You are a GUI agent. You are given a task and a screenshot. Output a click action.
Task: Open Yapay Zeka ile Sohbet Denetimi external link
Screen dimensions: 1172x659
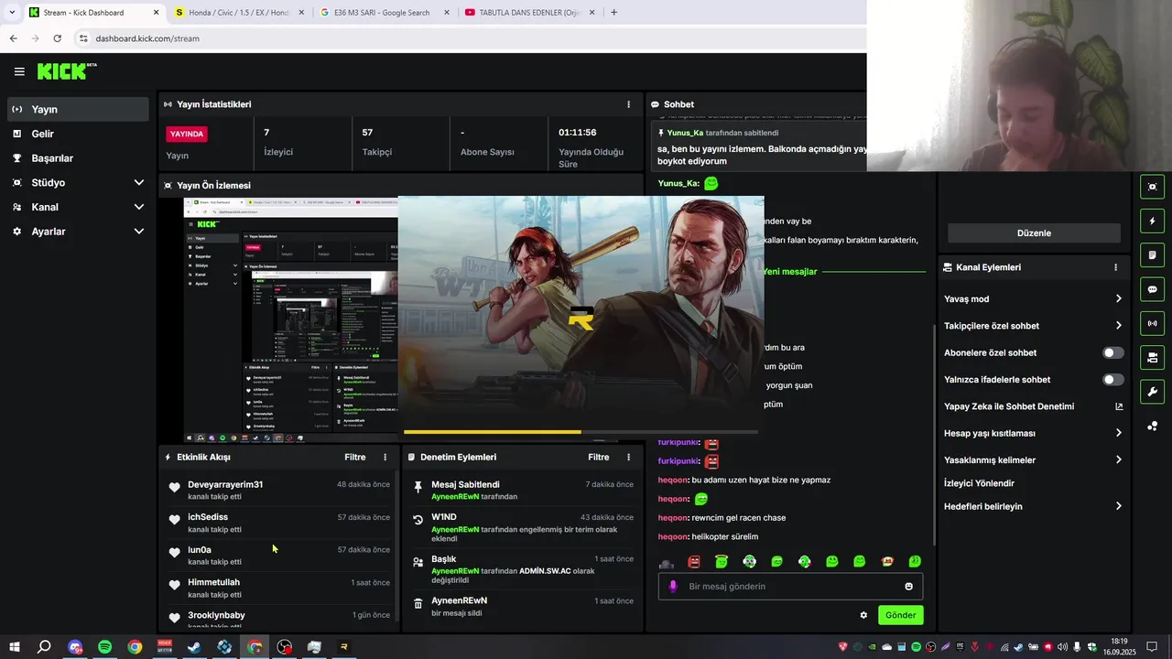pyautogui.click(x=1119, y=406)
